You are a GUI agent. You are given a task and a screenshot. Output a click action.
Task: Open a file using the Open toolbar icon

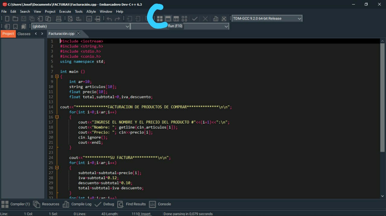tap(15, 18)
